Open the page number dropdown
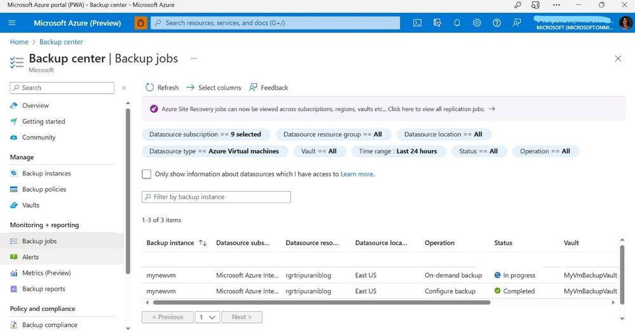 click(x=207, y=317)
